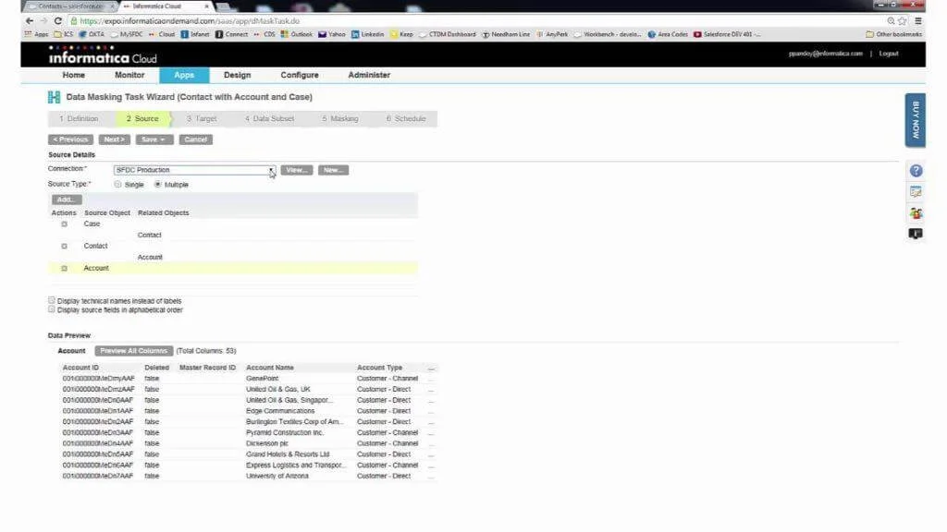
Task: Open the Chrome menu hamburger icon
Action: 918,20
